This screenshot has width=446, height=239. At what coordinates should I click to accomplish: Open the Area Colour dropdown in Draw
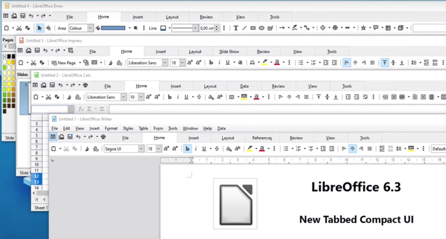(90, 28)
